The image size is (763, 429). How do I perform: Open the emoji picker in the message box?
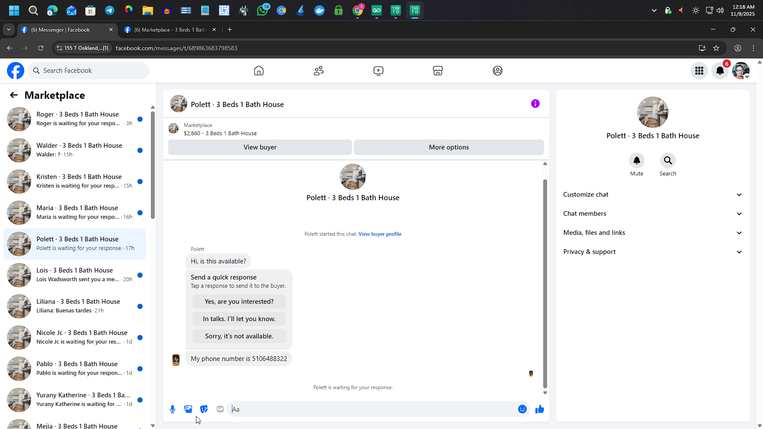point(522,409)
